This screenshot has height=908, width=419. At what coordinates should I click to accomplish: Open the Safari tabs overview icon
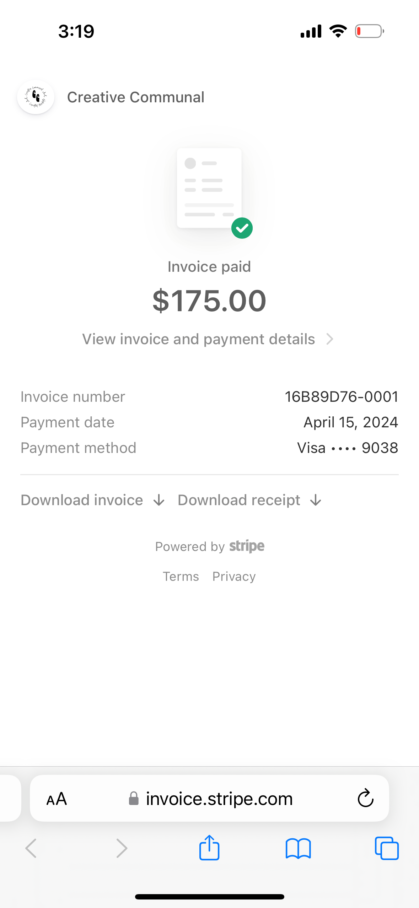[x=387, y=848]
